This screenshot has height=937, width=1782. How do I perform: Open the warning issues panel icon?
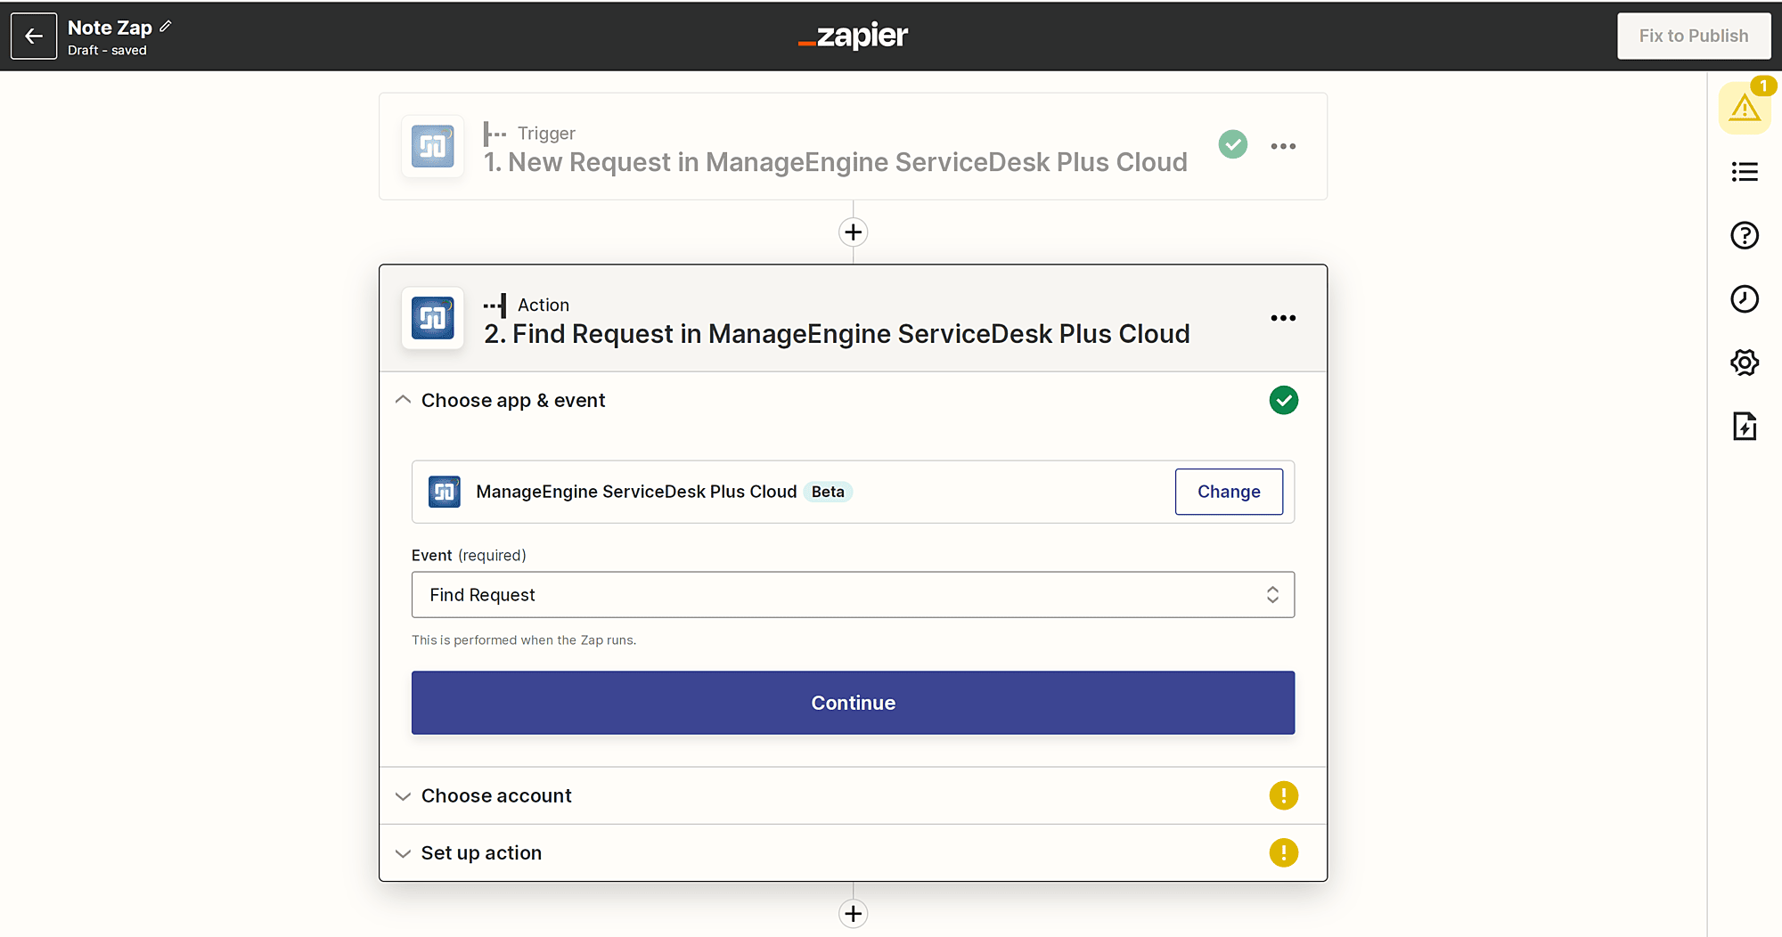point(1745,109)
